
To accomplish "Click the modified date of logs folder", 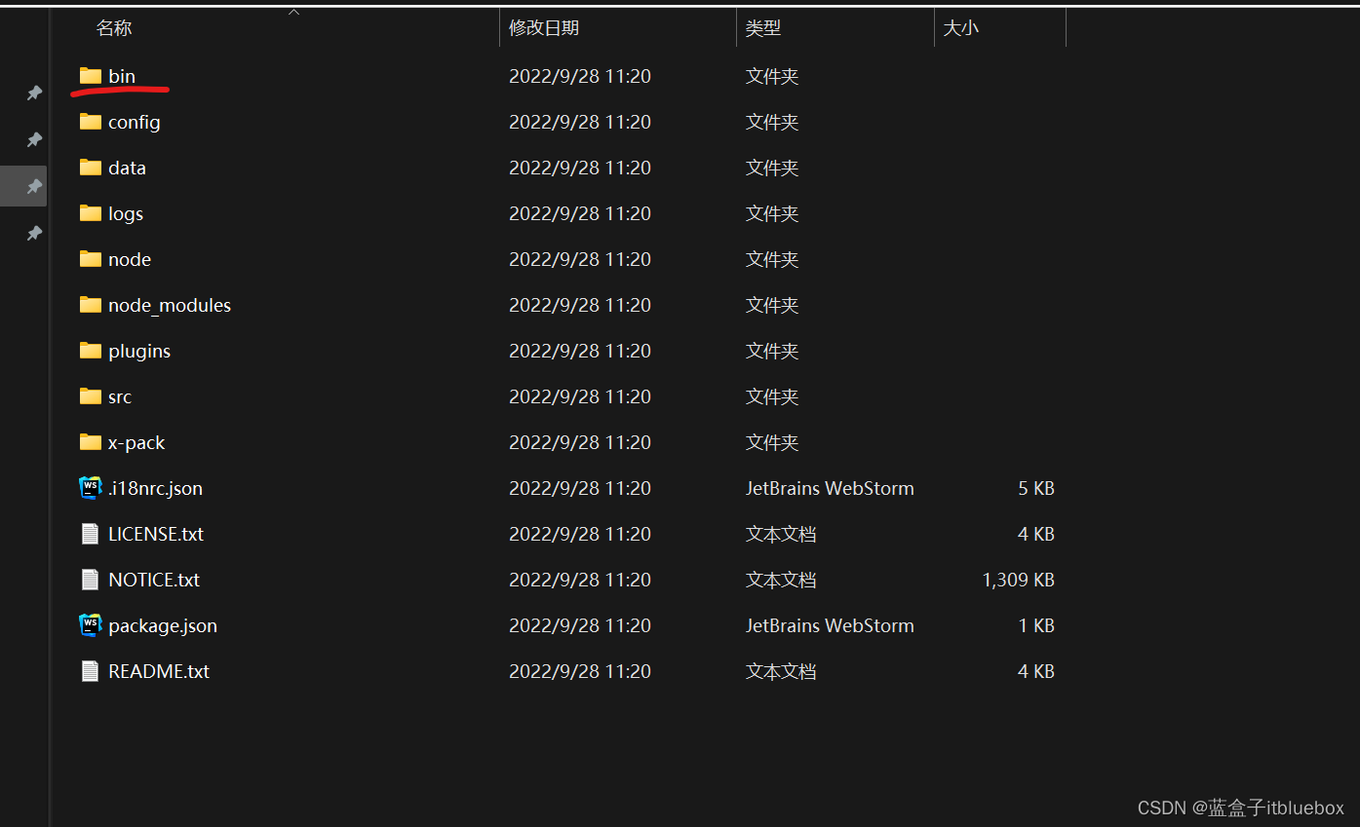I will [x=580, y=213].
